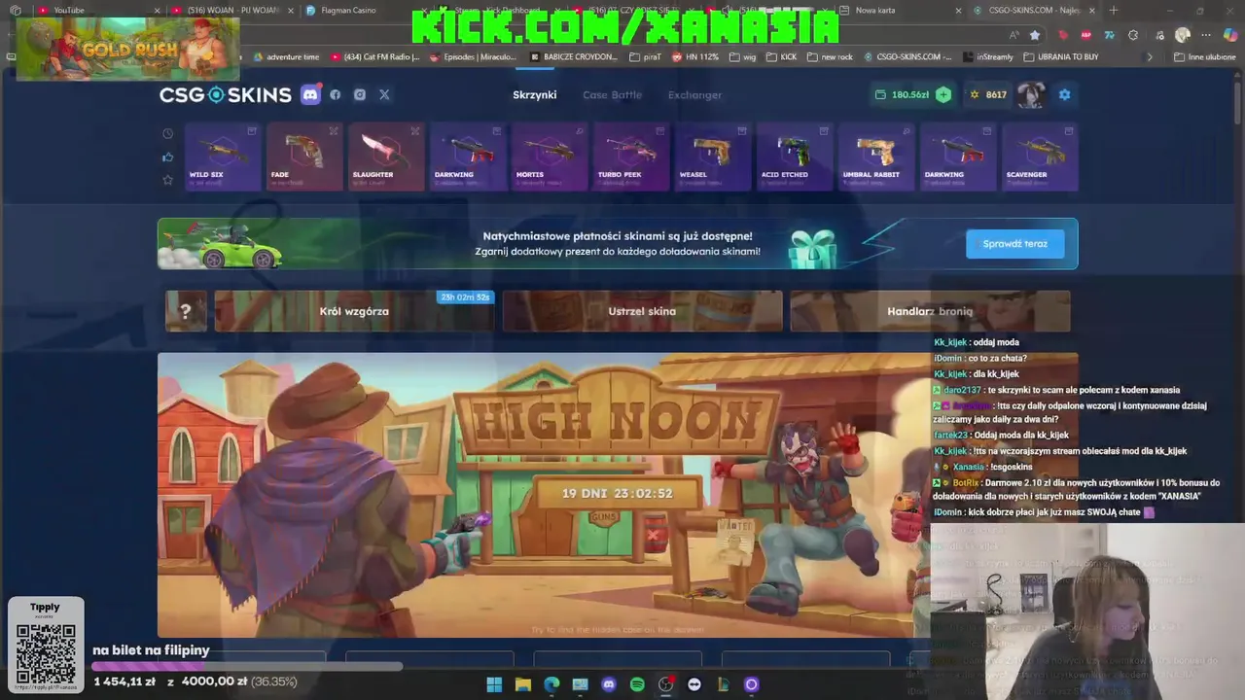
Task: Click the green car promo banner image
Action: coord(226,244)
